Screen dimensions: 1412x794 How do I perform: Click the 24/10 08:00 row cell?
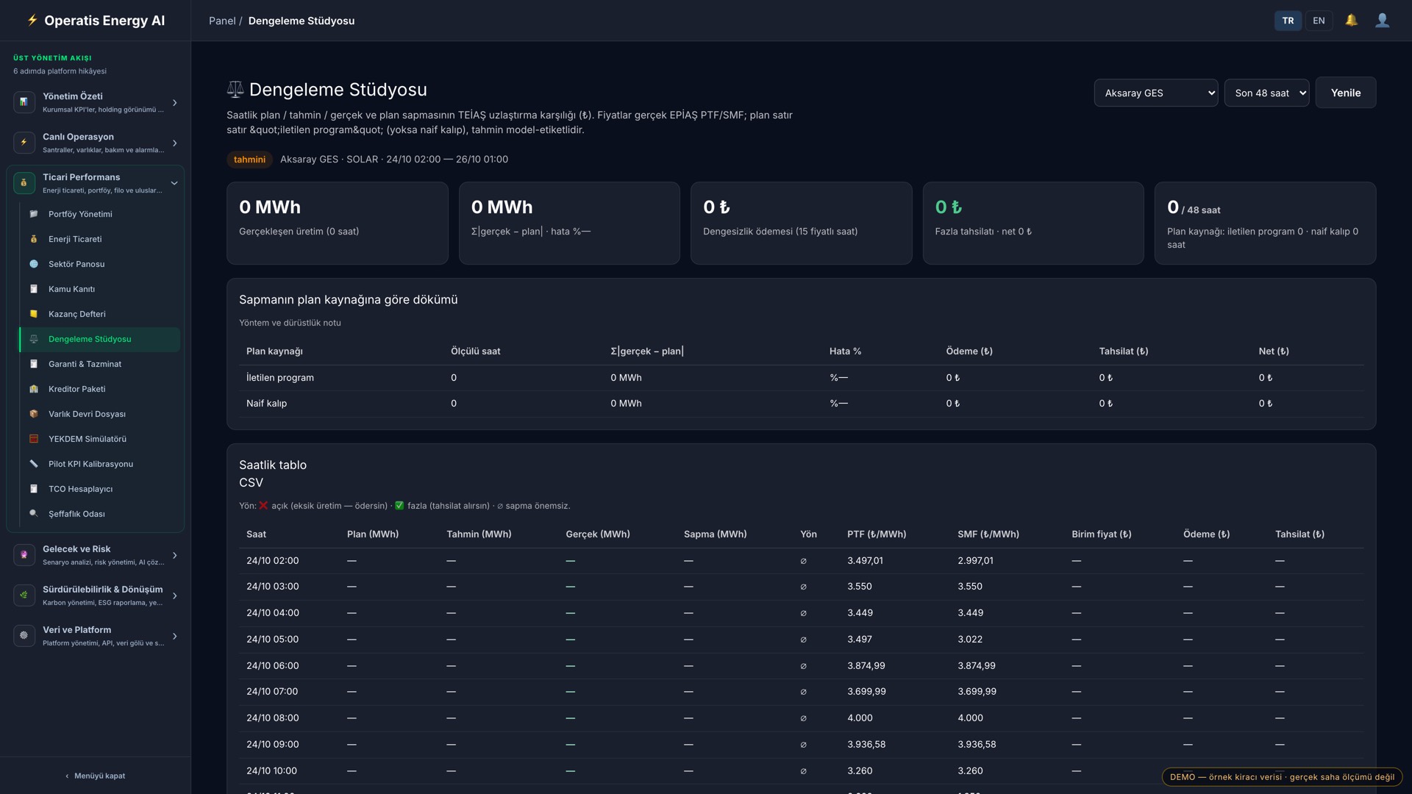(272, 718)
